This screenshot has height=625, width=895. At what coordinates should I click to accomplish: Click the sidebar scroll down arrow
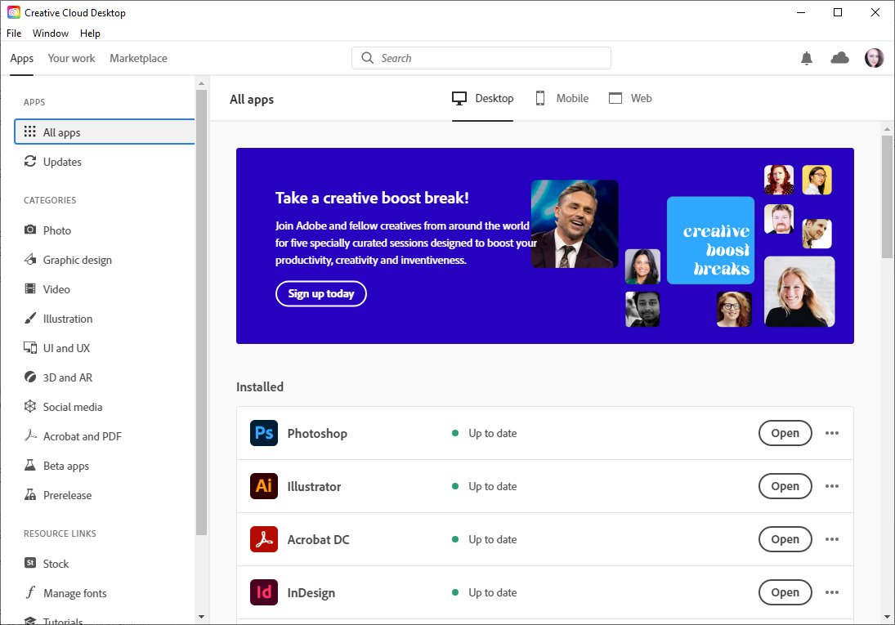click(x=201, y=617)
